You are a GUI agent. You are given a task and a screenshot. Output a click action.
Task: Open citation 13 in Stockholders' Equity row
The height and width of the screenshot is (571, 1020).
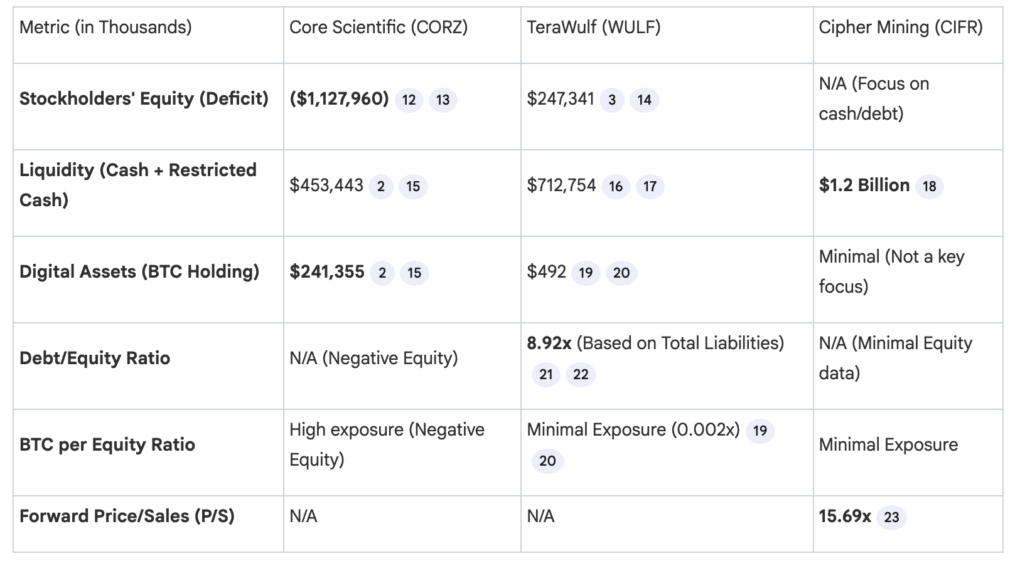[443, 100]
